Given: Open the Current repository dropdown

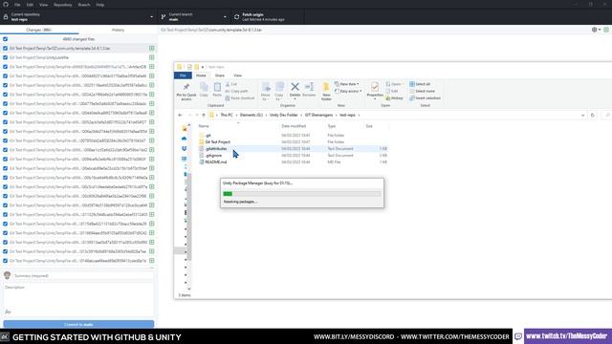Looking at the screenshot, I should click(x=78, y=17).
